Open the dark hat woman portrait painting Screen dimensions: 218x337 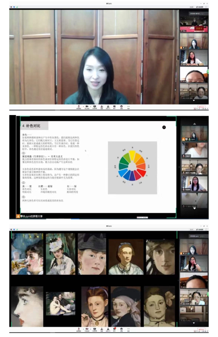92,254
